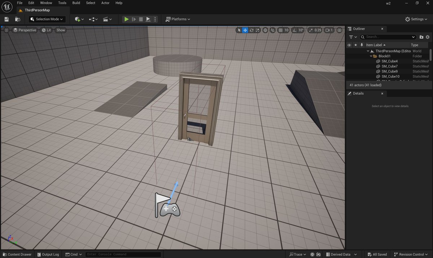433x258 pixels.
Task: Collapse the Block01 folder in Outliner
Action: pos(371,56)
